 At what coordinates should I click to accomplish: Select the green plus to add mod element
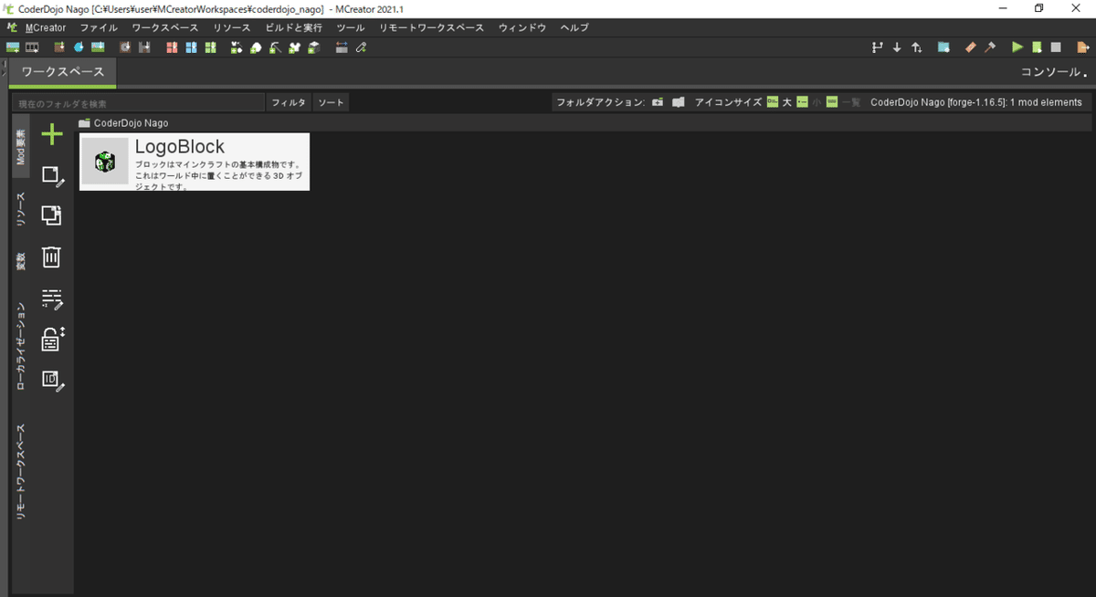(x=51, y=134)
